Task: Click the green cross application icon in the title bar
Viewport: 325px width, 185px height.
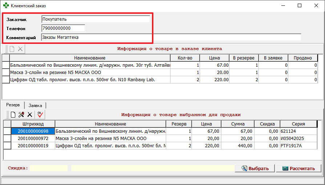Action: [x=6, y=6]
